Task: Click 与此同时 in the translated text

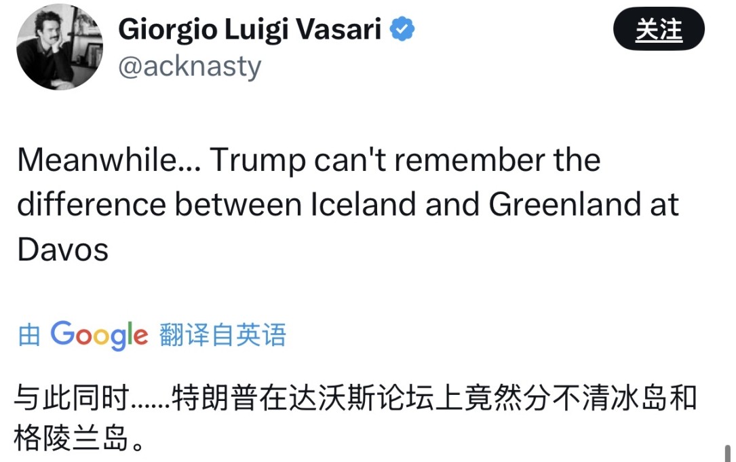Action: pyautogui.click(x=72, y=398)
